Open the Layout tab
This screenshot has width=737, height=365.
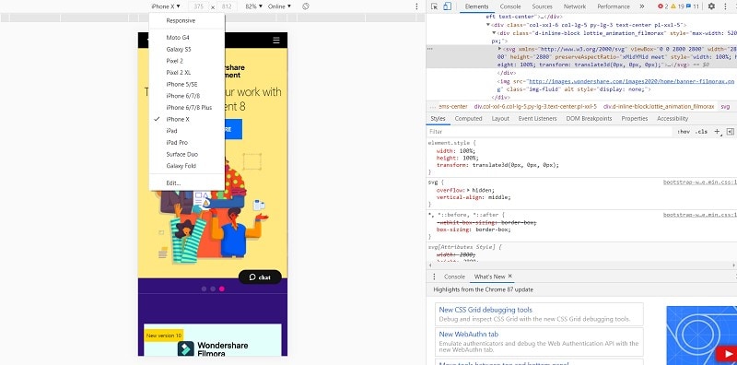coord(500,119)
